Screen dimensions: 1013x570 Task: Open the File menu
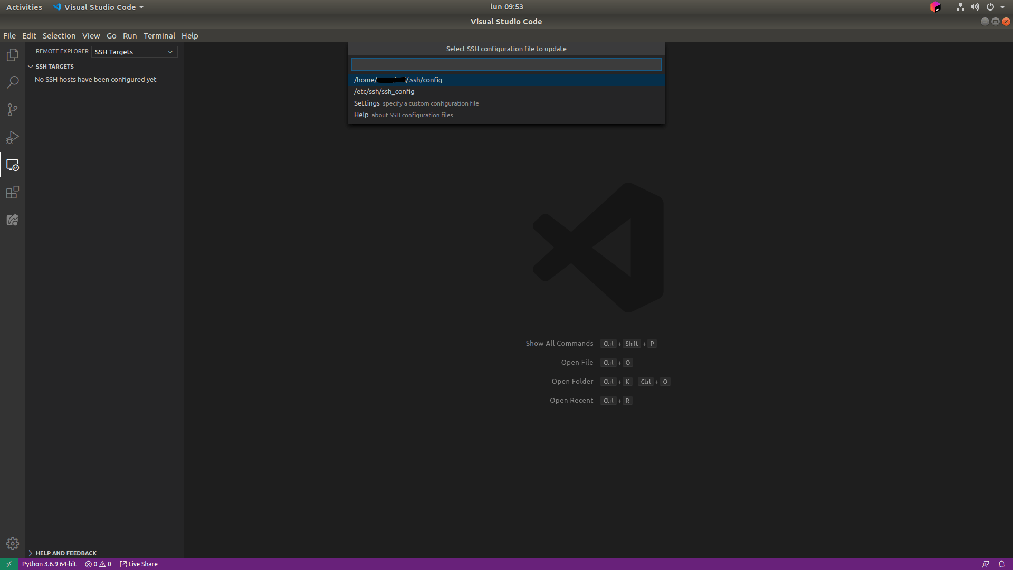pos(9,36)
